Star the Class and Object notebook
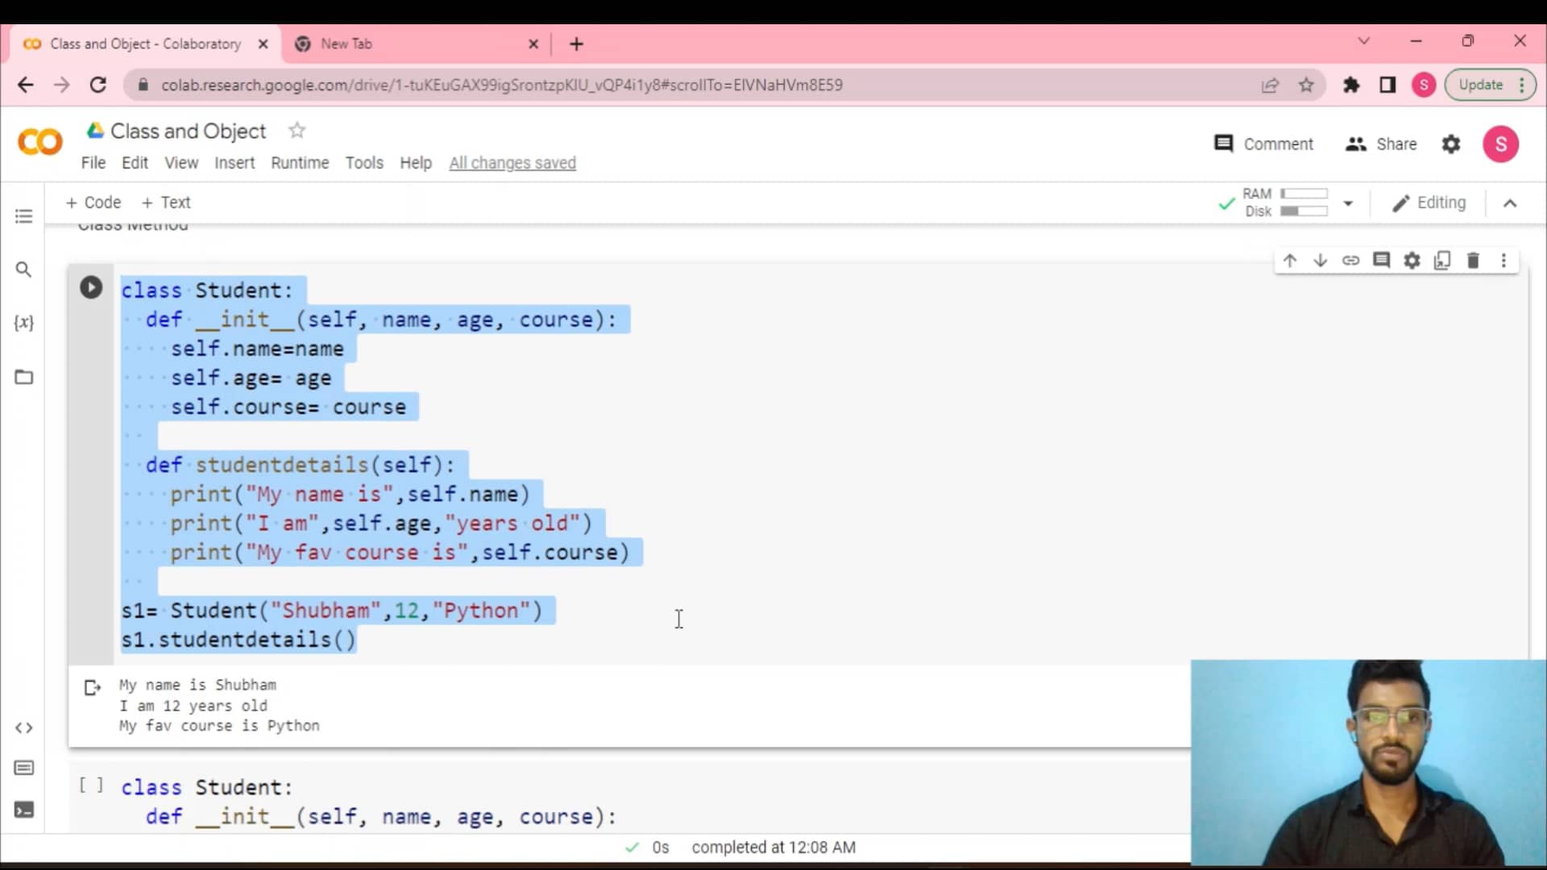 297,130
